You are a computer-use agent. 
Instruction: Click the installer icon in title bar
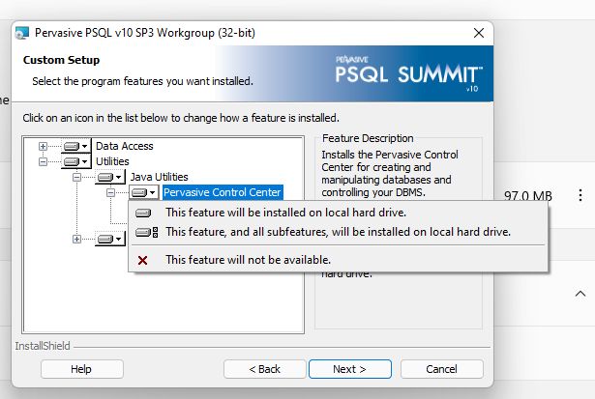pyautogui.click(x=21, y=33)
